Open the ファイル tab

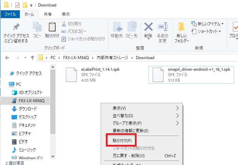(10, 14)
